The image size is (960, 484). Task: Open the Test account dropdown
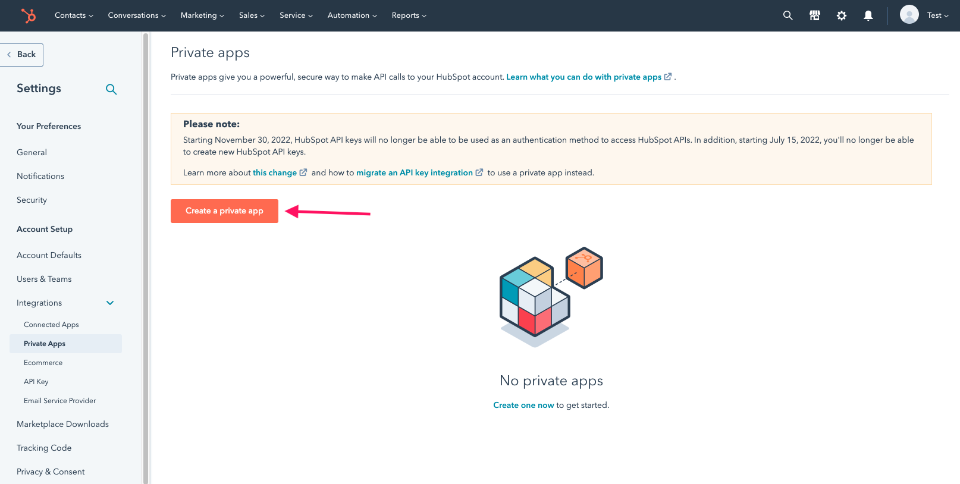coord(938,15)
